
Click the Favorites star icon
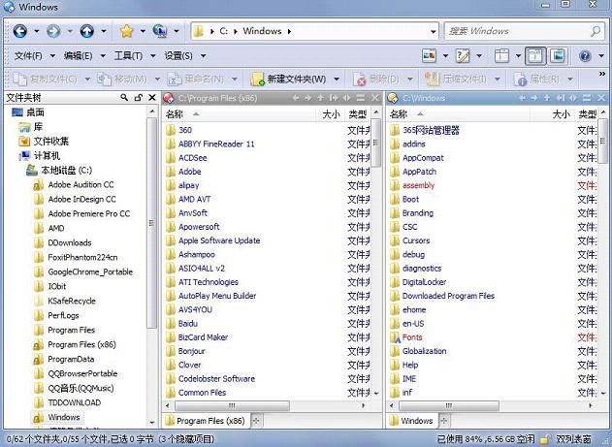pyautogui.click(x=125, y=31)
